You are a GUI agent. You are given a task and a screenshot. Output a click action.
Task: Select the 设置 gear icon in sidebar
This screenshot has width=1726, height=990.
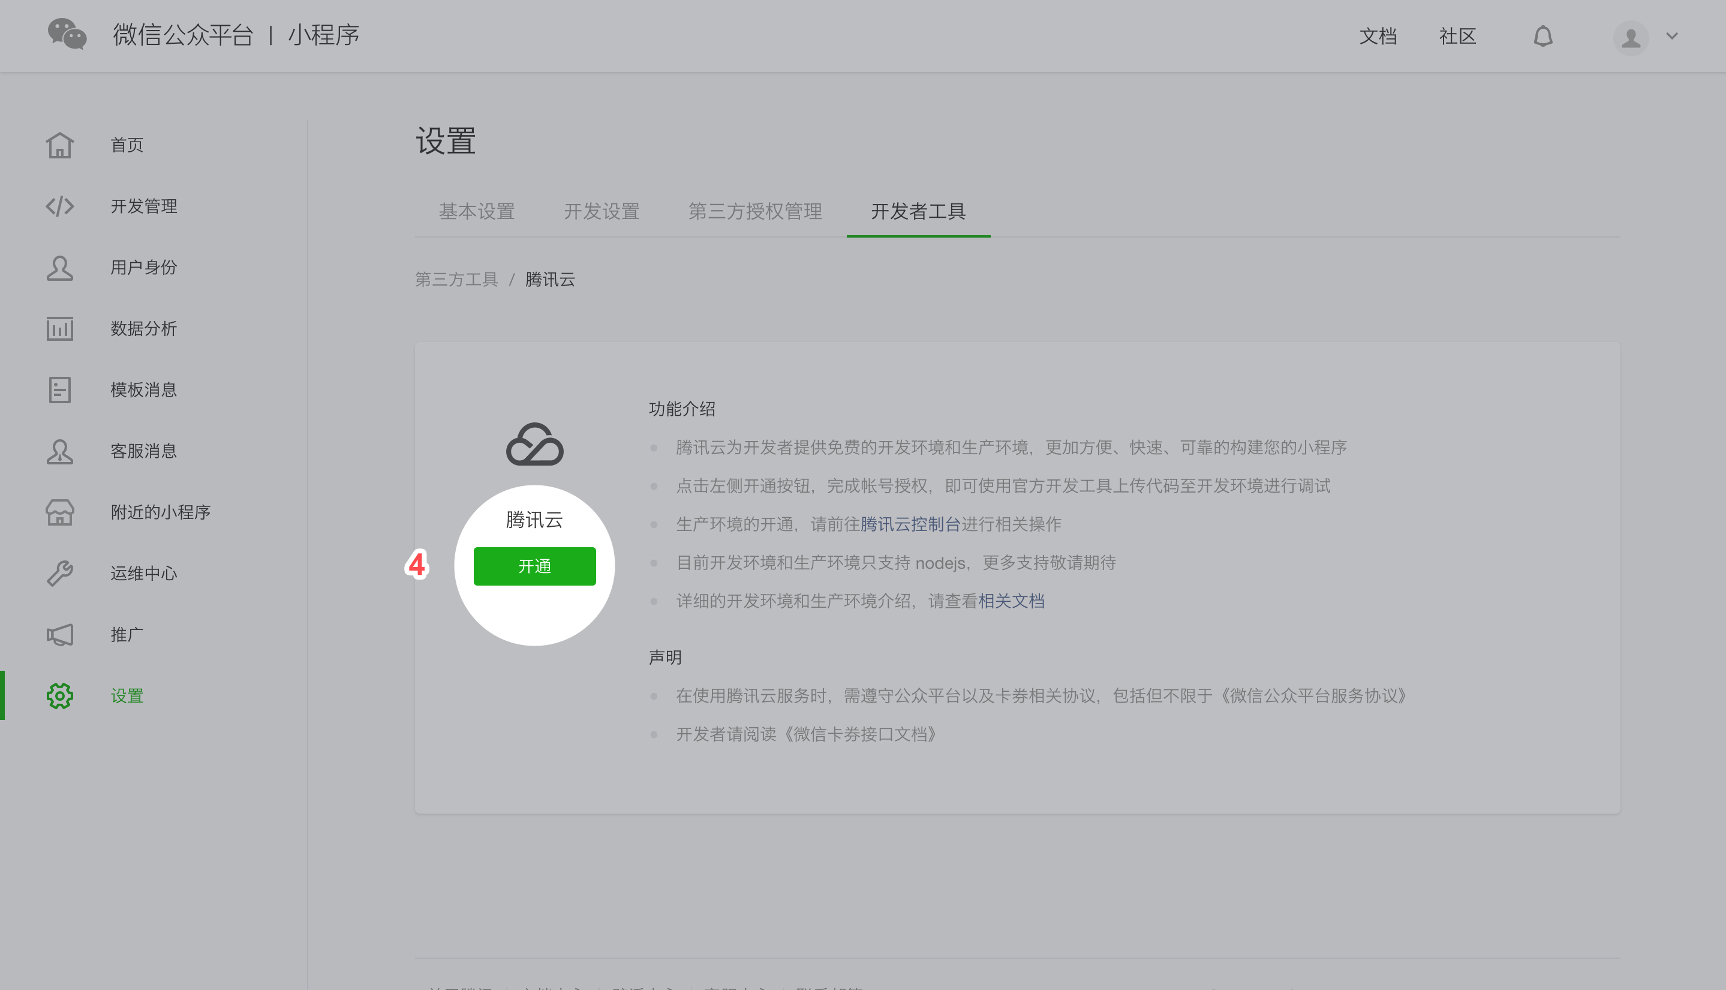(x=60, y=695)
